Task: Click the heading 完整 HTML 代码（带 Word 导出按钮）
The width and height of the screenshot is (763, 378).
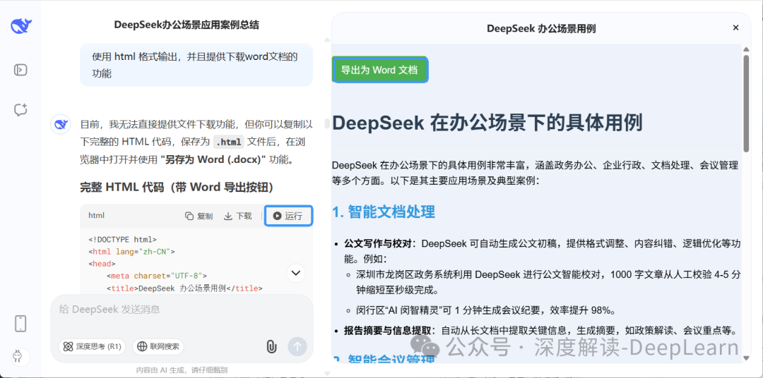Action: [177, 187]
